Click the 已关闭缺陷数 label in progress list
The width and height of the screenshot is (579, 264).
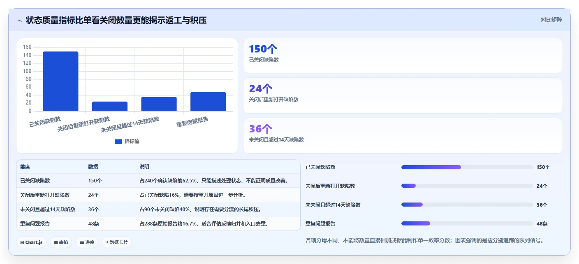320,167
